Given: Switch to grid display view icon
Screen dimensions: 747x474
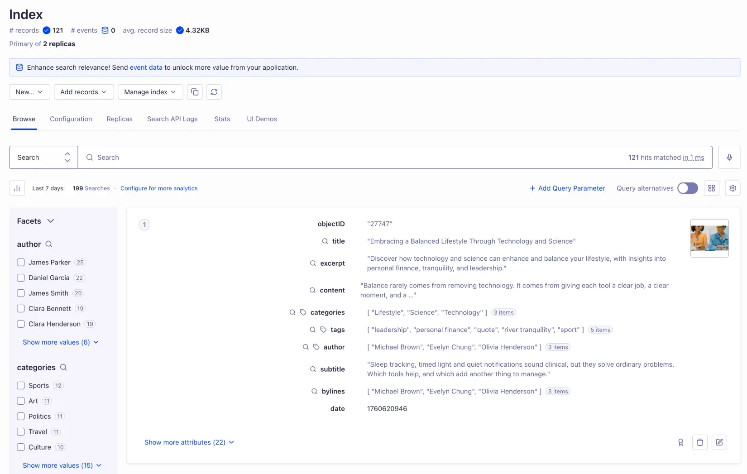Looking at the screenshot, I should (x=712, y=188).
